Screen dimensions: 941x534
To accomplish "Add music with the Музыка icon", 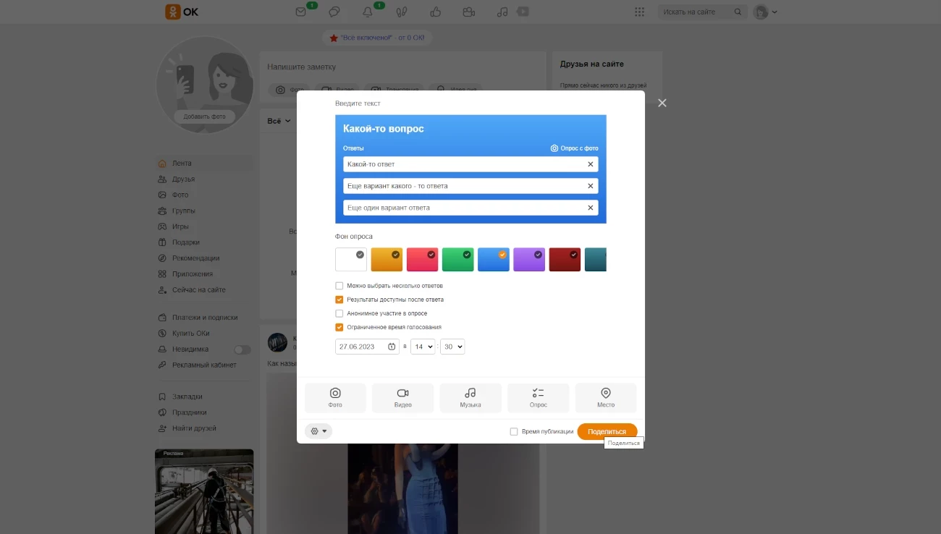I will pyautogui.click(x=470, y=394).
